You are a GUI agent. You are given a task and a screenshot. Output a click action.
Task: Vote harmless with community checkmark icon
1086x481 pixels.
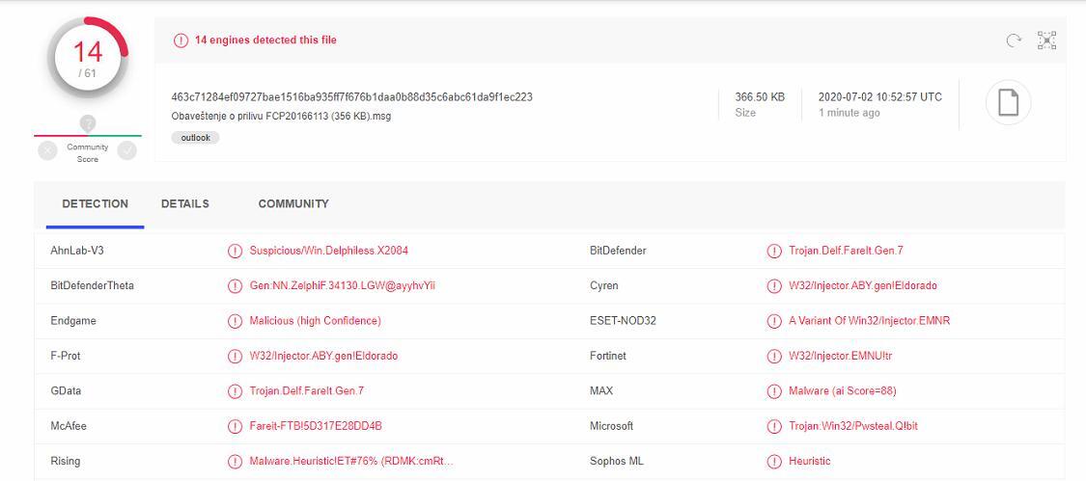pyautogui.click(x=126, y=150)
